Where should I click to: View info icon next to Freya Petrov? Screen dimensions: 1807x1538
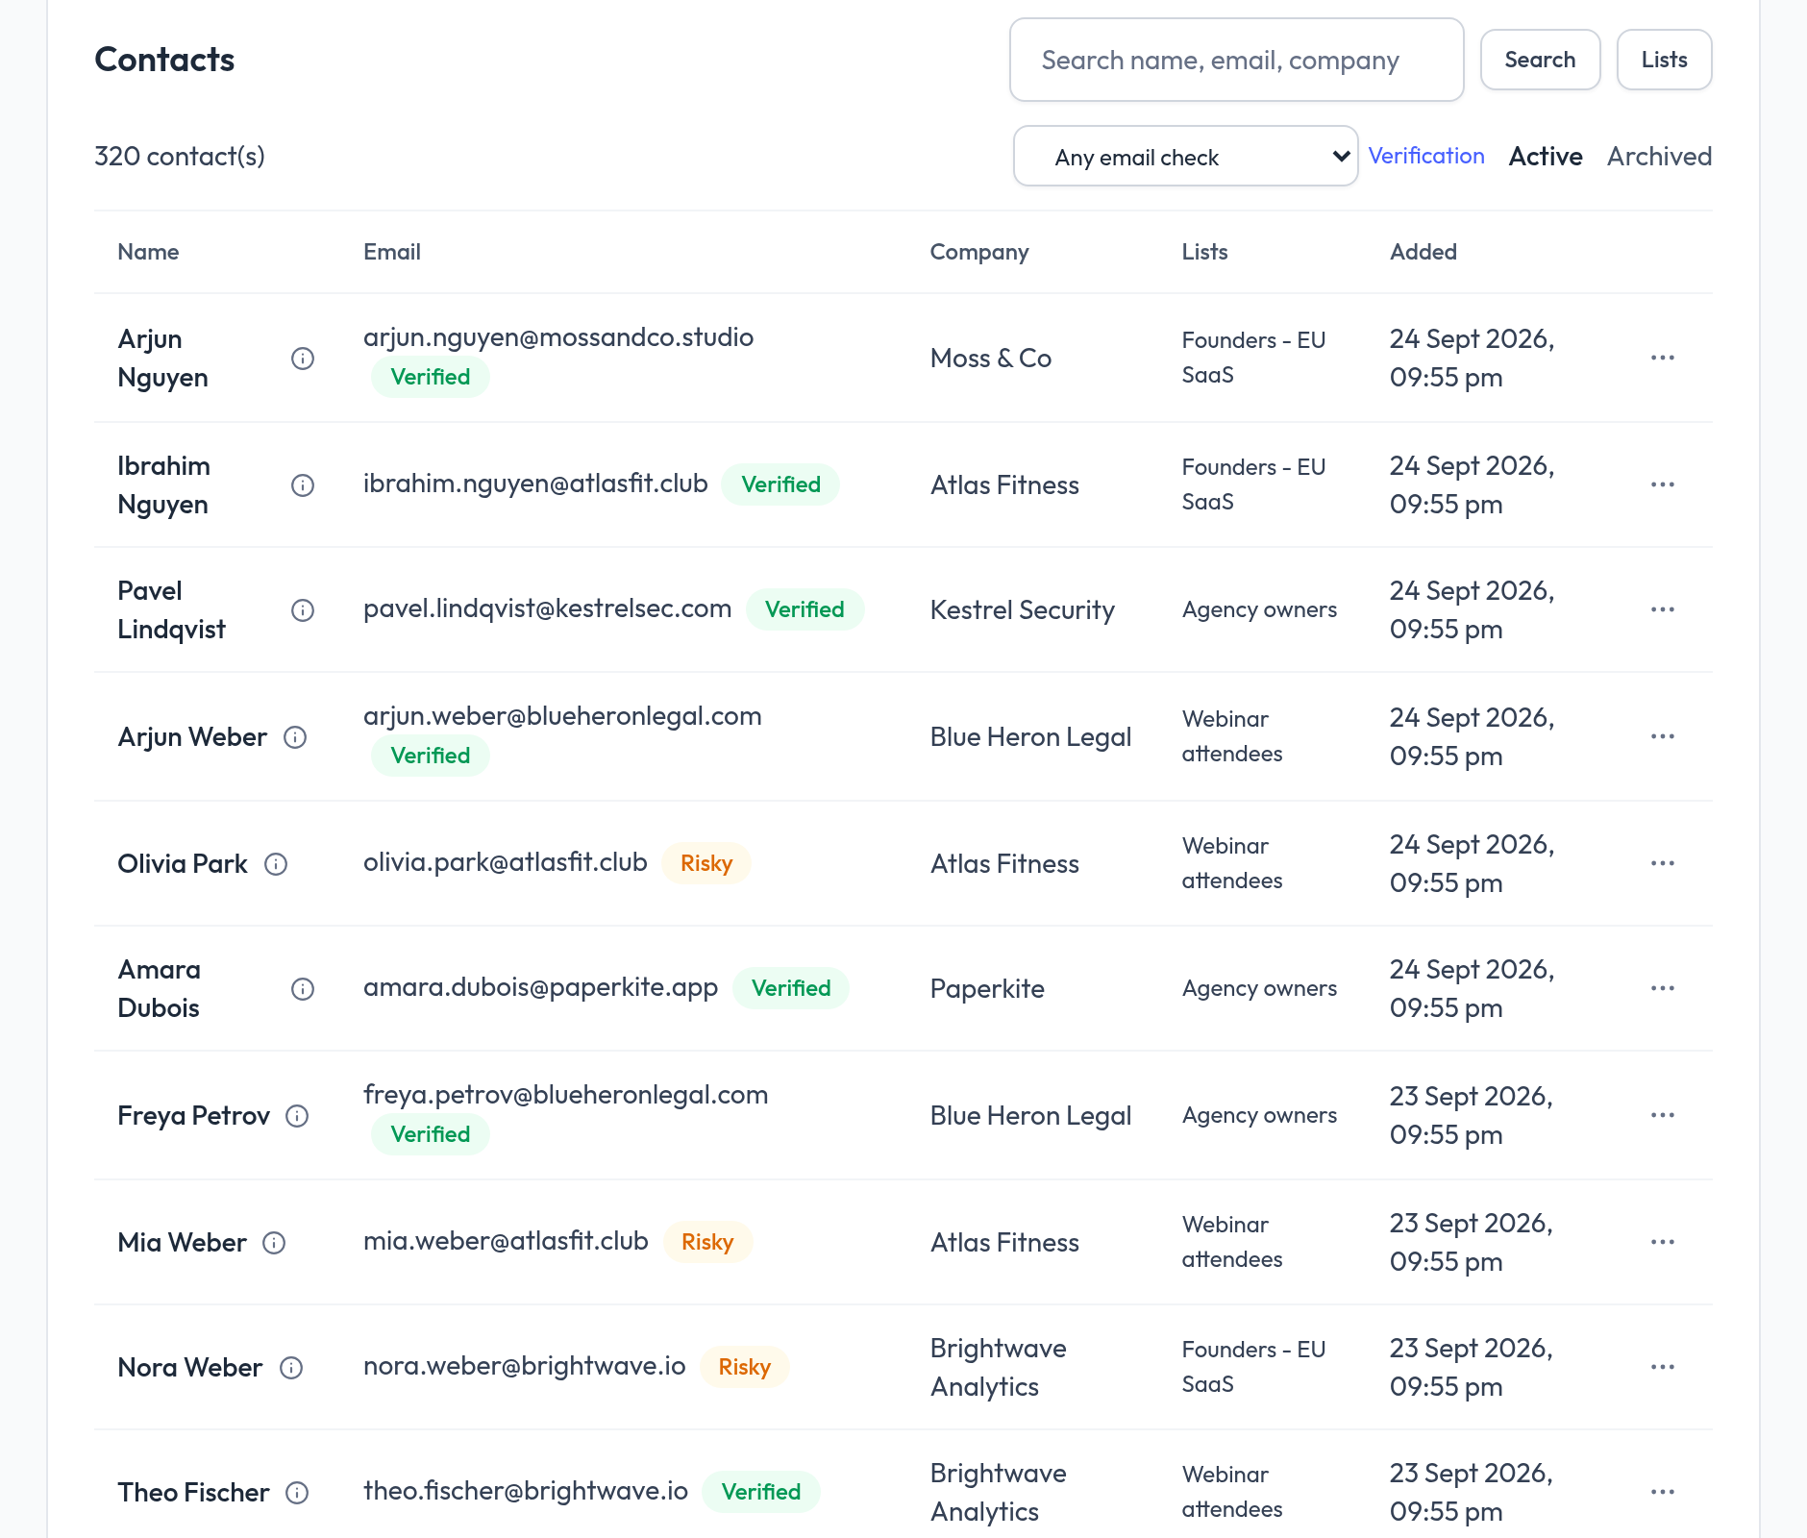point(297,1116)
